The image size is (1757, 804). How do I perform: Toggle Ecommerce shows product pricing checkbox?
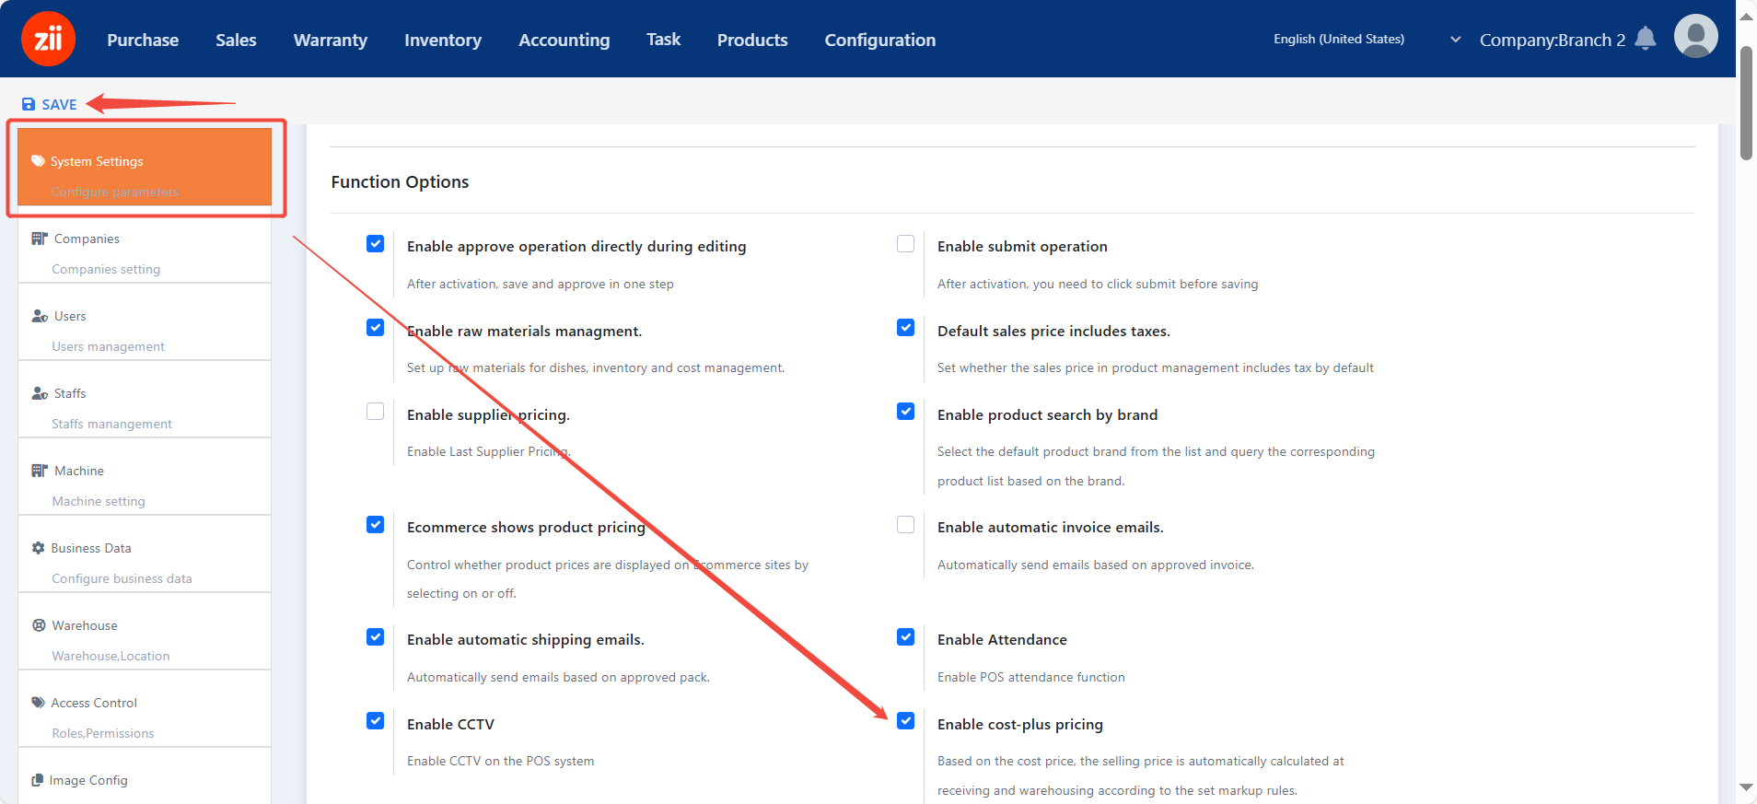(375, 525)
